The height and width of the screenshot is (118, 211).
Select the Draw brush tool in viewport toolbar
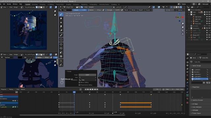point(61,14)
